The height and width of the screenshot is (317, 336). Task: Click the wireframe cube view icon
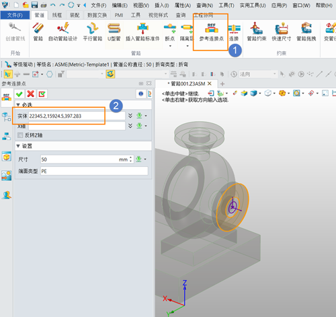point(267,93)
